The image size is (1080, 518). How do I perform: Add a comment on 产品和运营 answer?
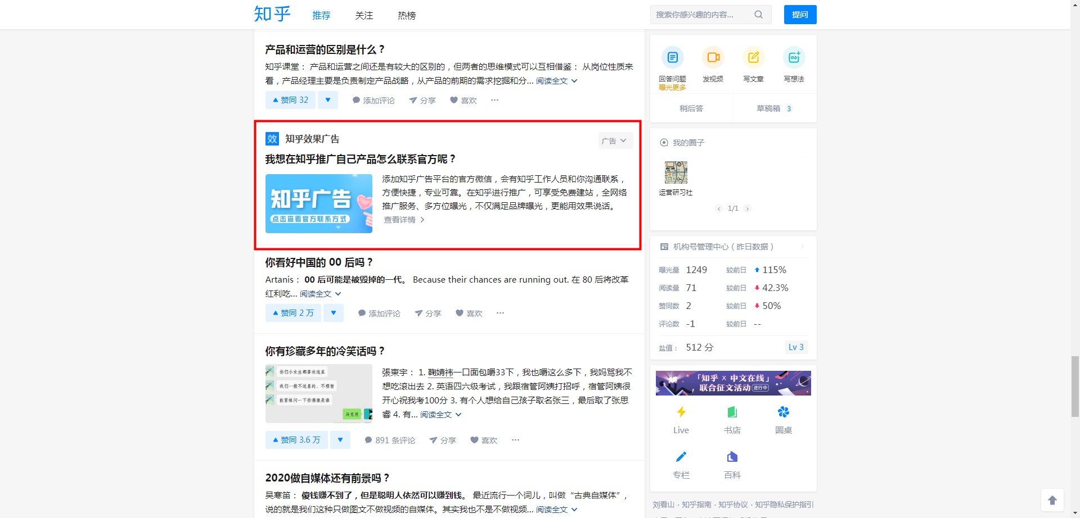coord(373,100)
